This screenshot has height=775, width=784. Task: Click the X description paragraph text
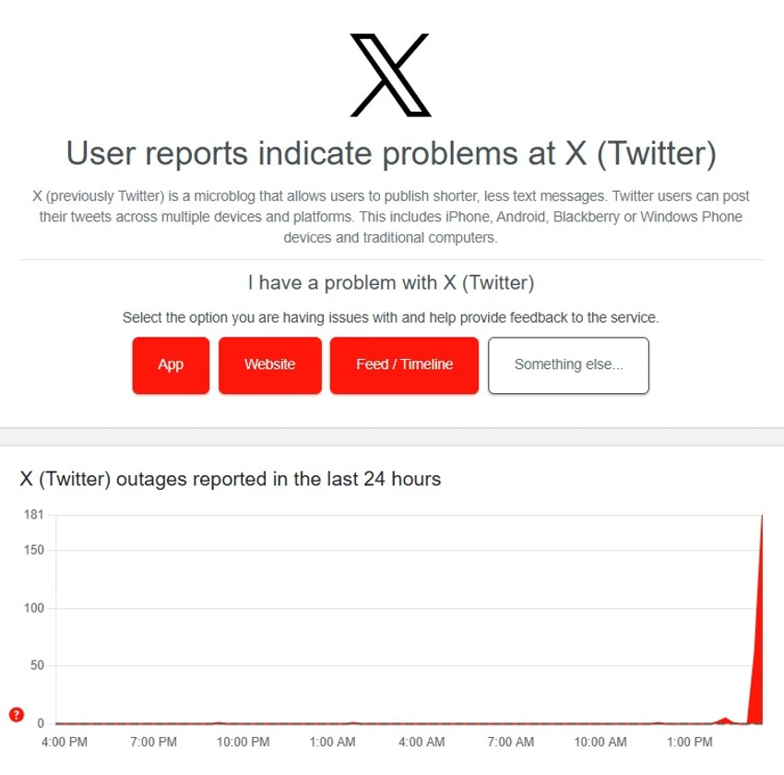coord(391,217)
